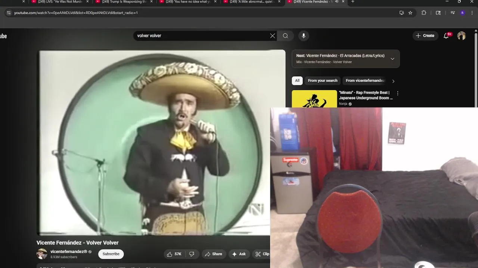Screen dimensions: 478x268
Task: Click the Create button
Action: (x=425, y=36)
